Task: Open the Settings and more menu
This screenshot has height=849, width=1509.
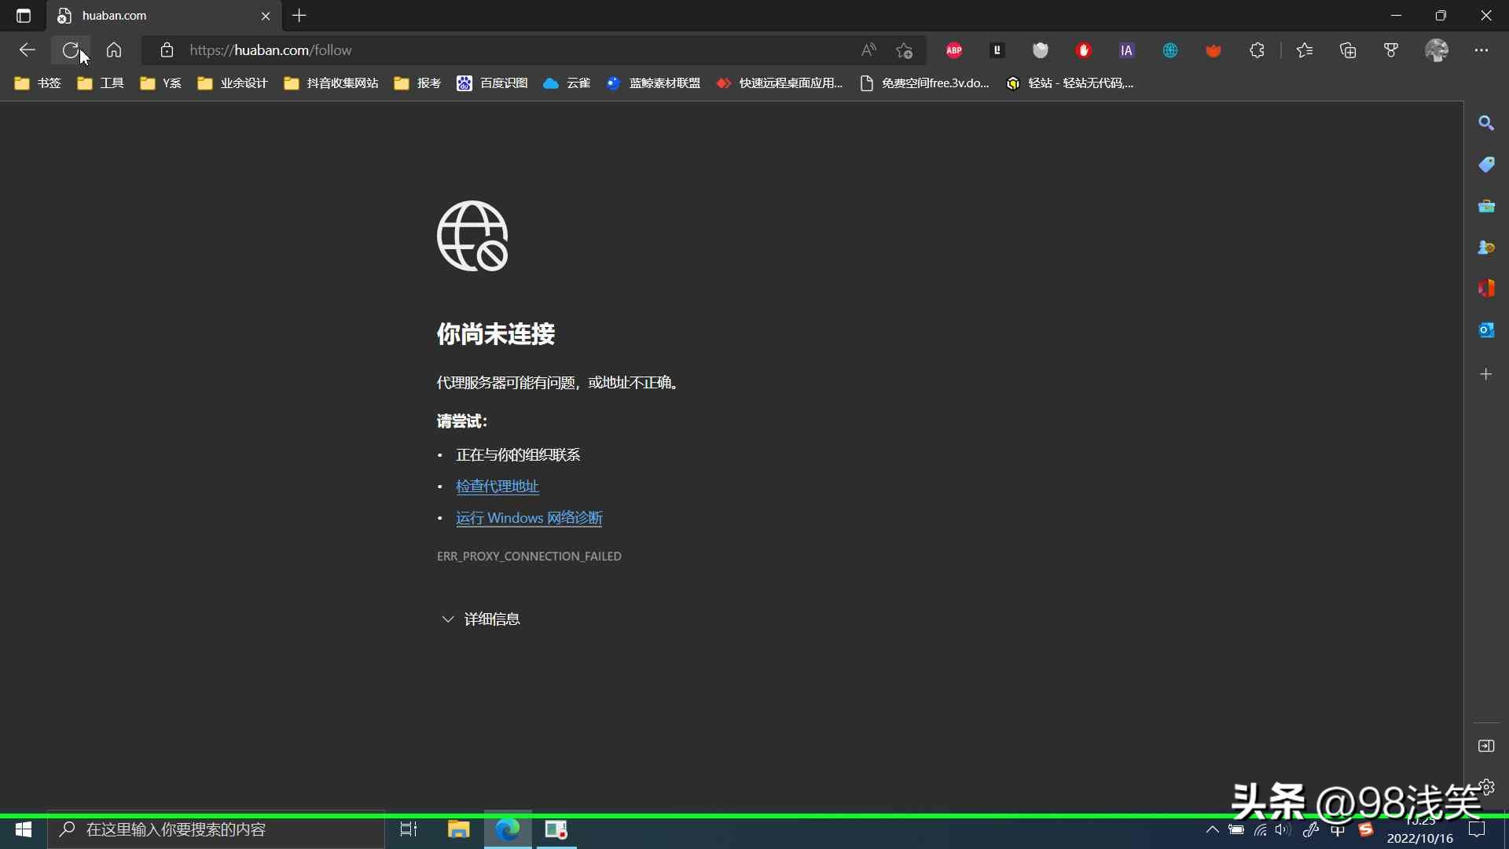Action: pyautogui.click(x=1482, y=50)
